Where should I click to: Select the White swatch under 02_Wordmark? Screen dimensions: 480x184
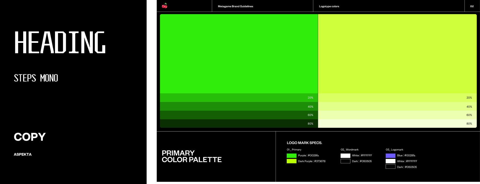(x=345, y=156)
